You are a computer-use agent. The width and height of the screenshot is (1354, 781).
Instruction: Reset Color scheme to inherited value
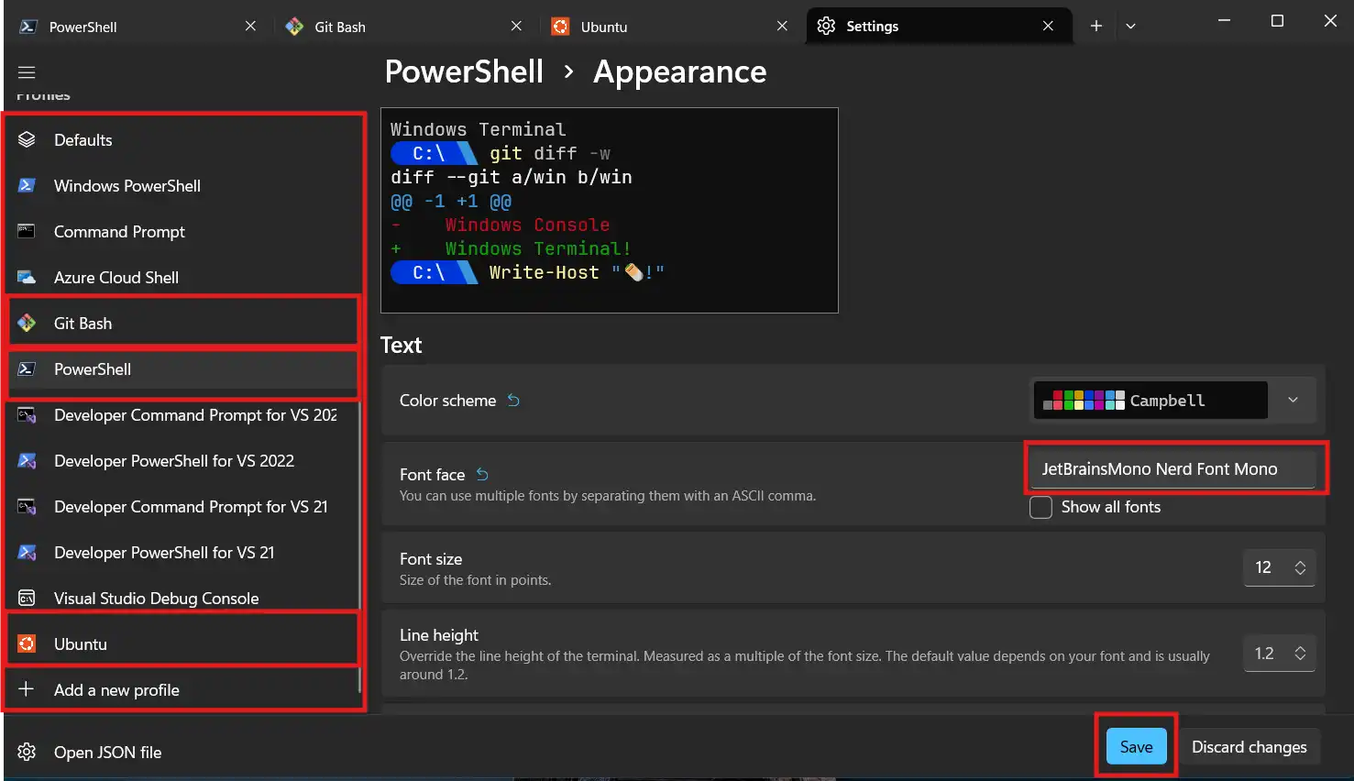[x=513, y=400]
